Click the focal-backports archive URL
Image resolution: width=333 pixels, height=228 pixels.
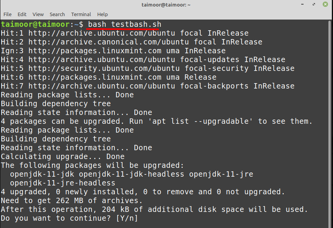[102, 86]
